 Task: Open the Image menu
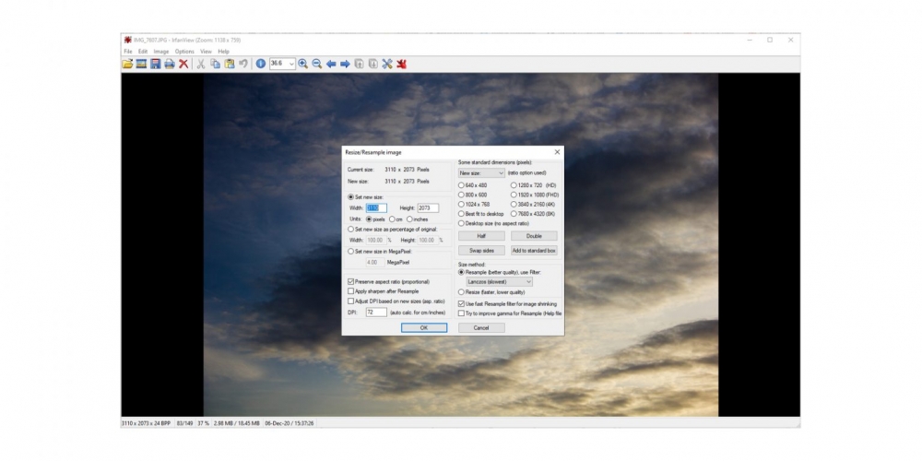pos(161,52)
